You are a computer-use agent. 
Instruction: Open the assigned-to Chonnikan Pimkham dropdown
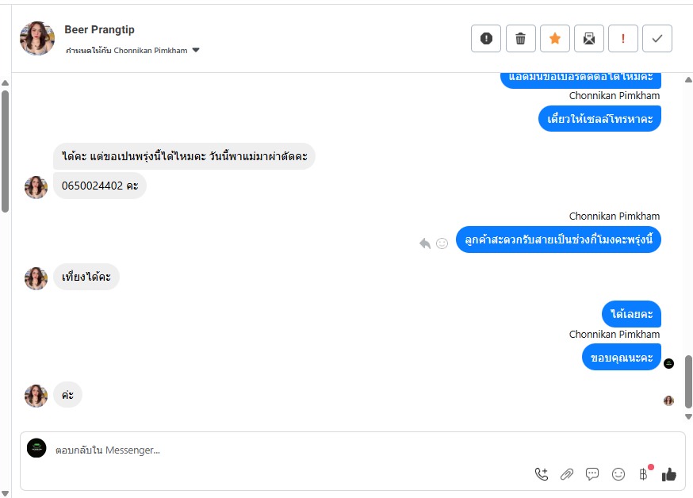tap(196, 51)
